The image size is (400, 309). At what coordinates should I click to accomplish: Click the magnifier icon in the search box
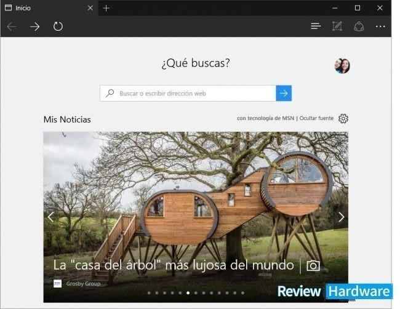110,93
